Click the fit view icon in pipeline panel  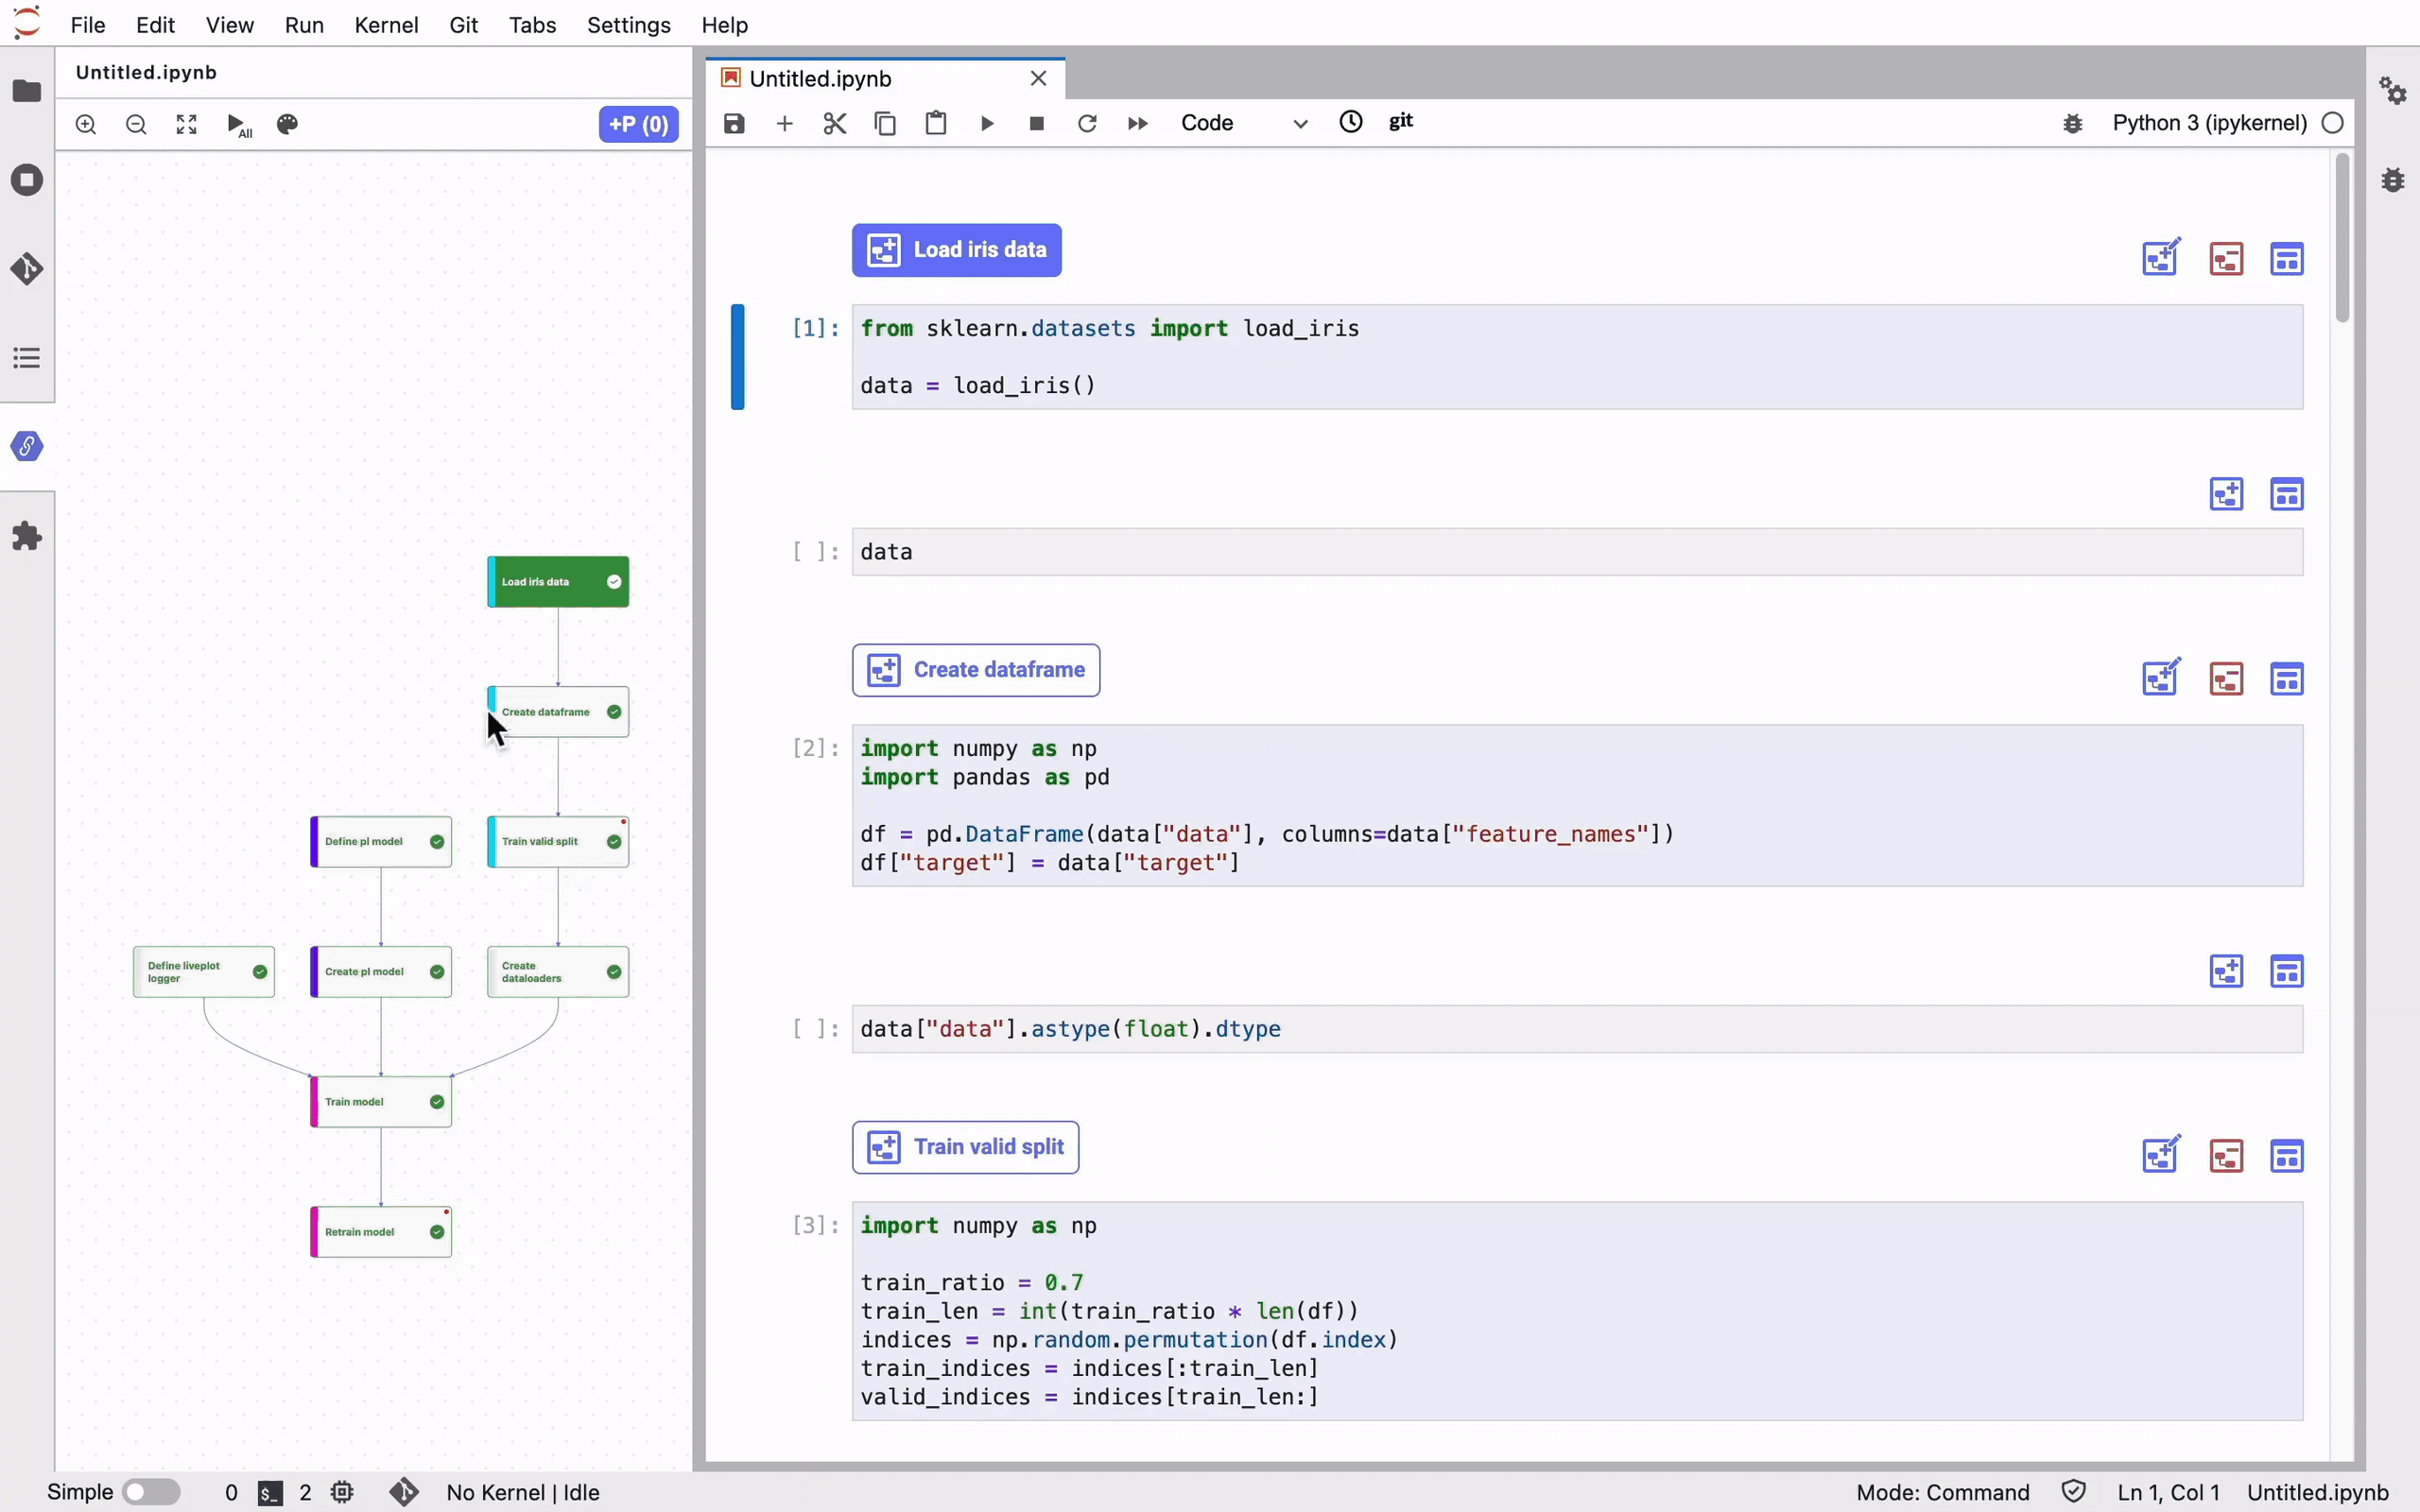pyautogui.click(x=187, y=125)
